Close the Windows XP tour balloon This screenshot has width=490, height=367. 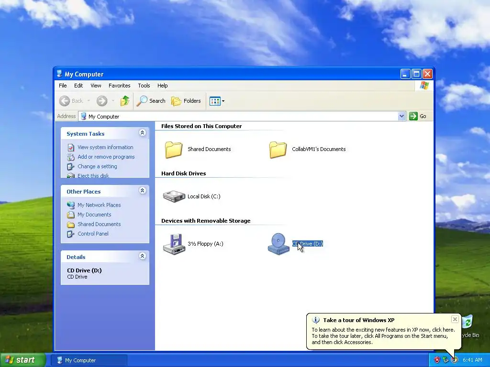[455, 319]
